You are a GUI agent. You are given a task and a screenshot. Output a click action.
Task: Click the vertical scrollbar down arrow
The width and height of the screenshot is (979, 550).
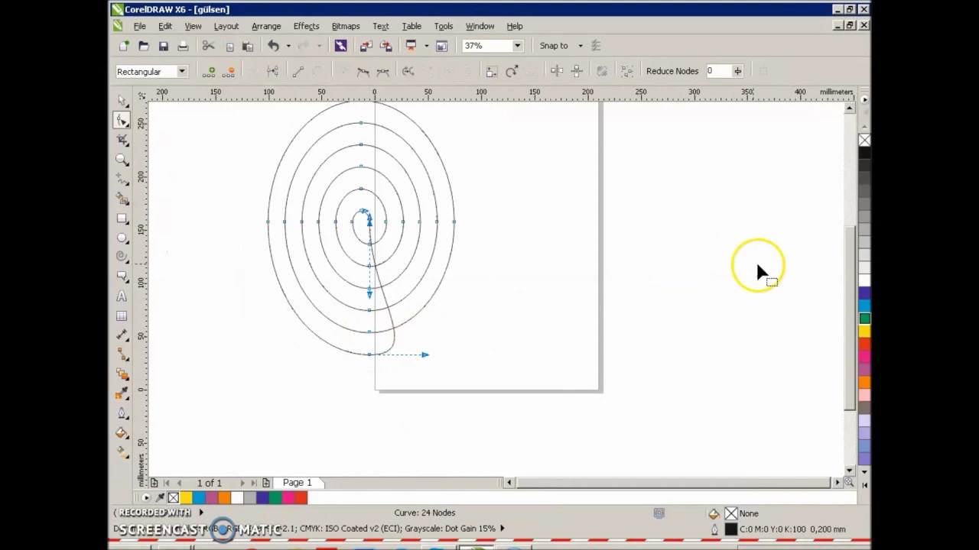850,471
